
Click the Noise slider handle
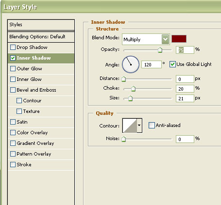pos(124,139)
